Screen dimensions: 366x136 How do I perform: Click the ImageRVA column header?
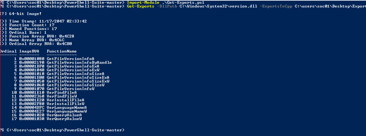click(x=29, y=51)
